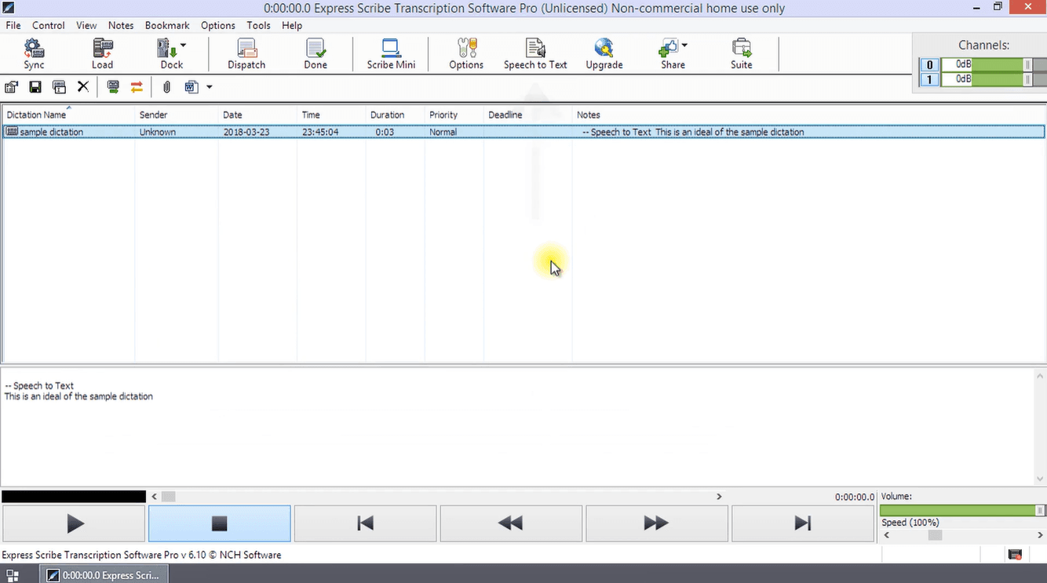1047x583 pixels.
Task: Expand the Dock dropdown arrow
Action: pyautogui.click(x=183, y=46)
